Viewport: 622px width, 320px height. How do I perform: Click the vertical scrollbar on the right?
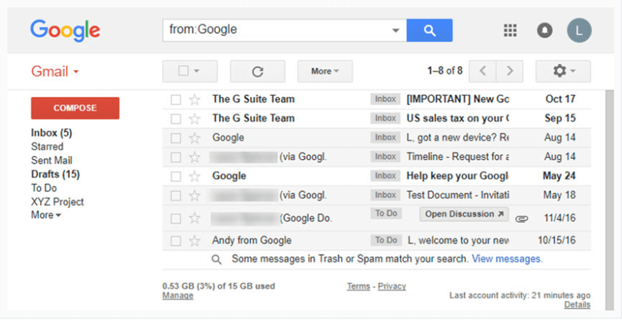click(610, 200)
